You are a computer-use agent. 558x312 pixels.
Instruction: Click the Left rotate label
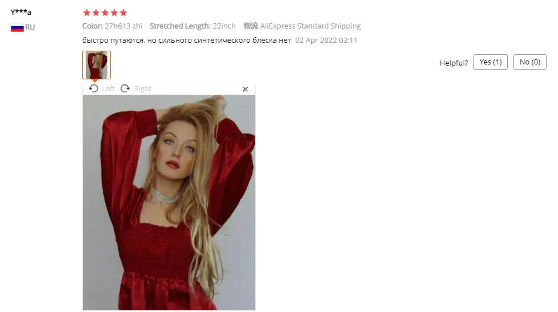[x=108, y=89]
